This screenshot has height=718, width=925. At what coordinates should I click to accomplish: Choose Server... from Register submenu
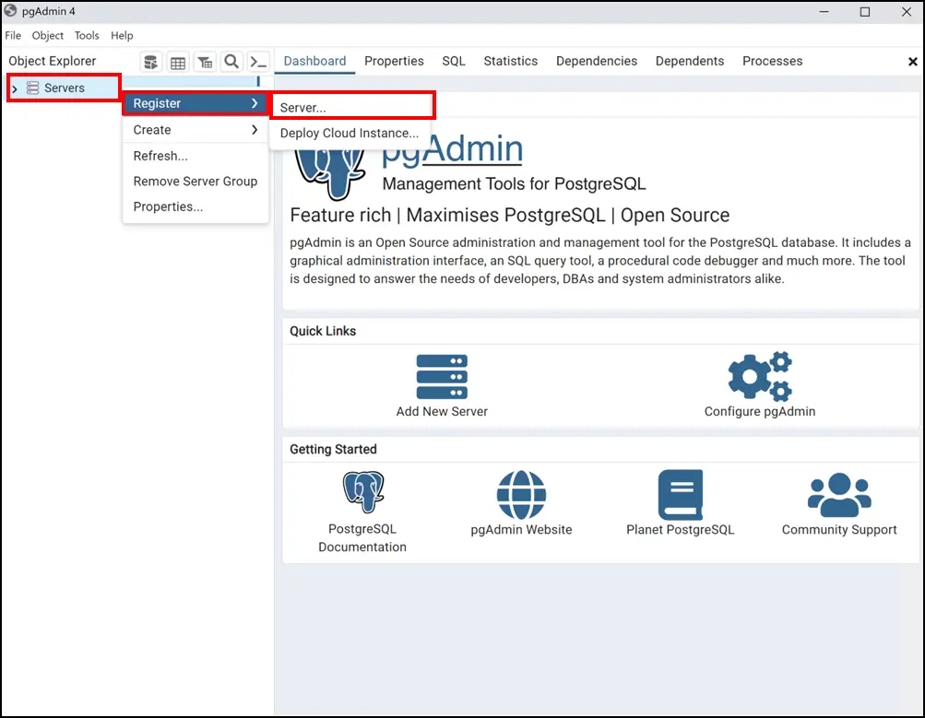pyautogui.click(x=352, y=107)
